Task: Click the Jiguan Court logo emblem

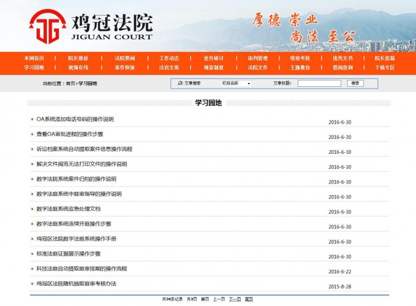Action: (x=48, y=26)
